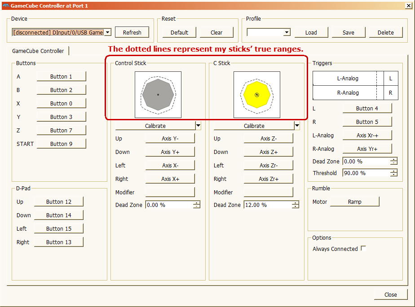Viewport: 415px width, 307px height.
Task: Remap D-Pad Down (Button 14)
Action: click(x=58, y=215)
